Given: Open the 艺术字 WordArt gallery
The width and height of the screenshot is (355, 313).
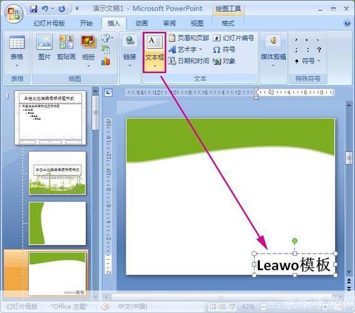Looking at the screenshot, I should point(185,49).
